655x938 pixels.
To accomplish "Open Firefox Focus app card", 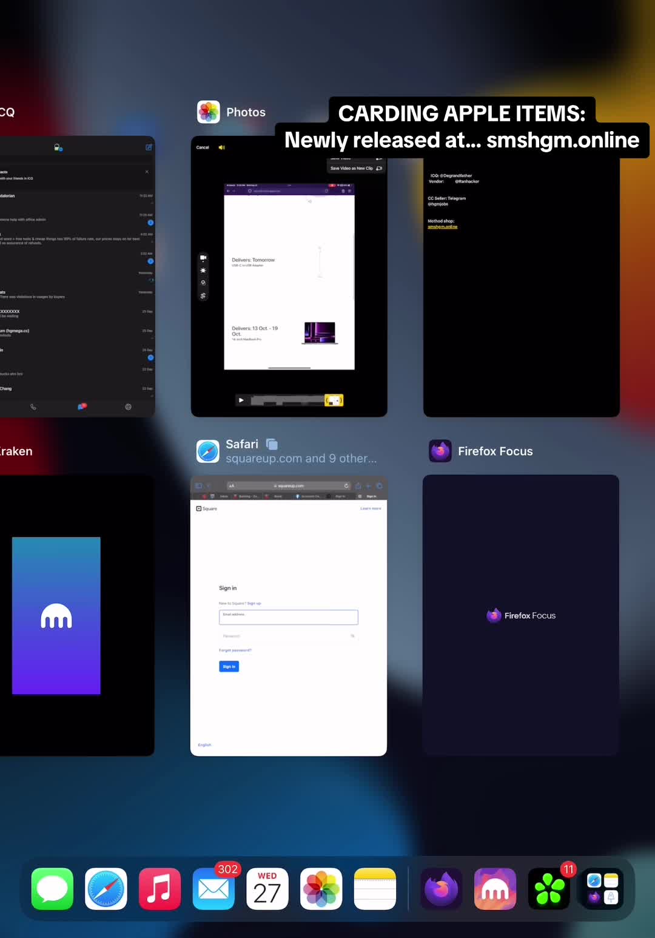I will click(x=521, y=615).
